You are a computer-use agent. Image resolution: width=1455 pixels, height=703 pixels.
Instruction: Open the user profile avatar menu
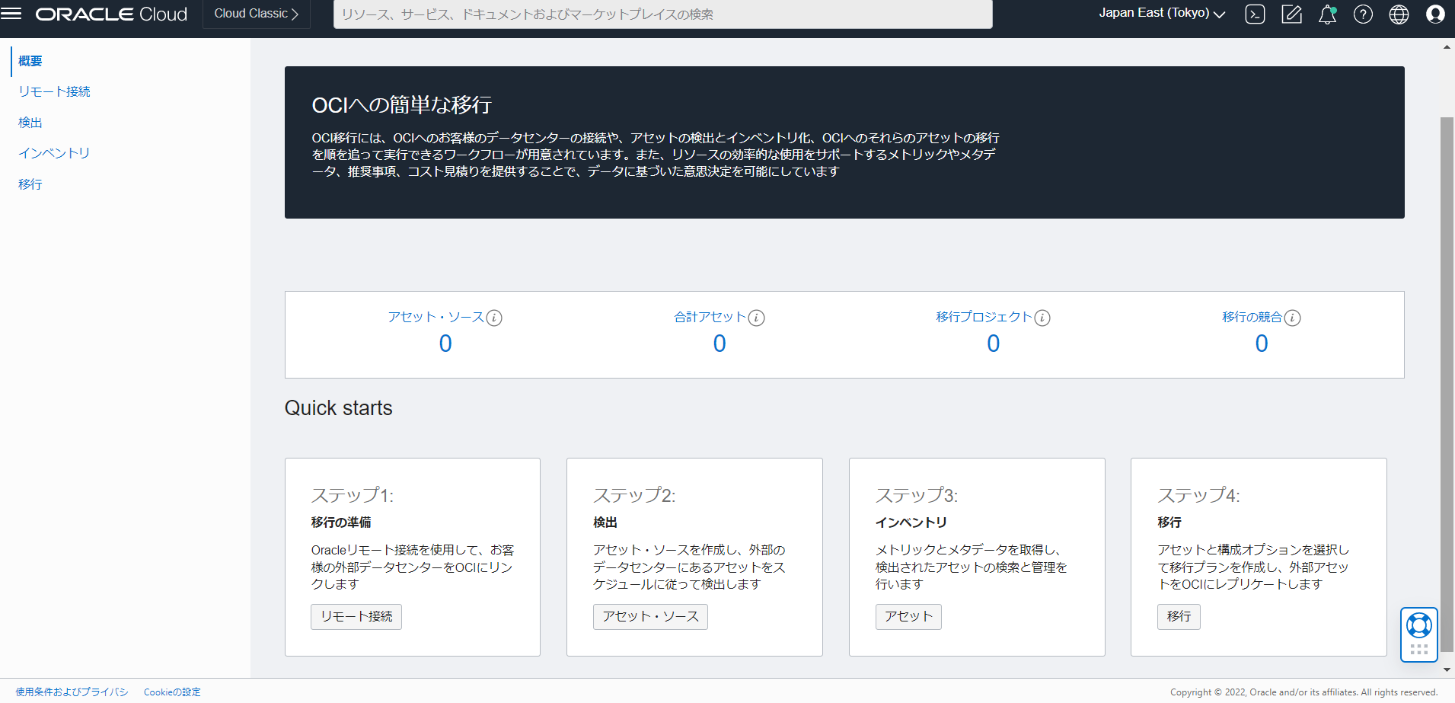(x=1435, y=14)
